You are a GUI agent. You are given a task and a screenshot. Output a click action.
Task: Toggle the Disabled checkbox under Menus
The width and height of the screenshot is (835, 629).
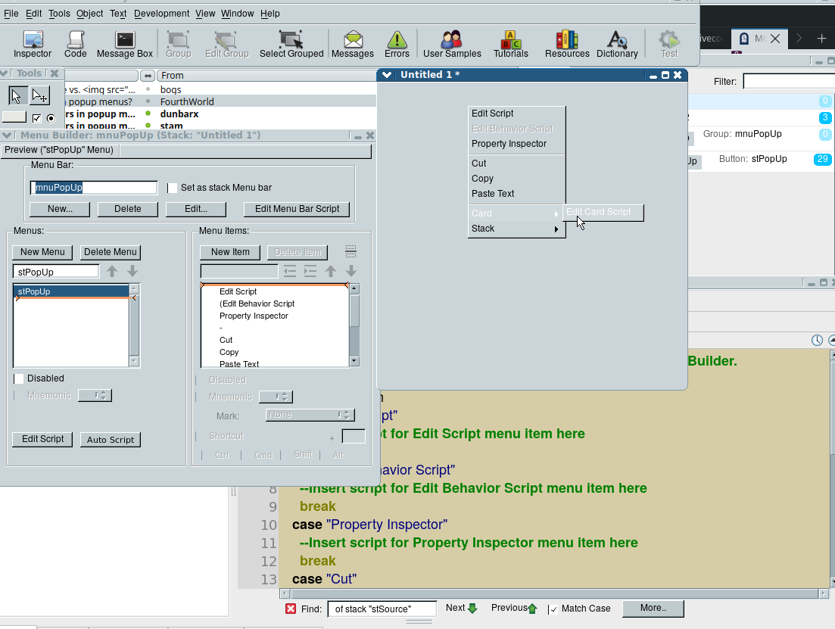tap(19, 378)
